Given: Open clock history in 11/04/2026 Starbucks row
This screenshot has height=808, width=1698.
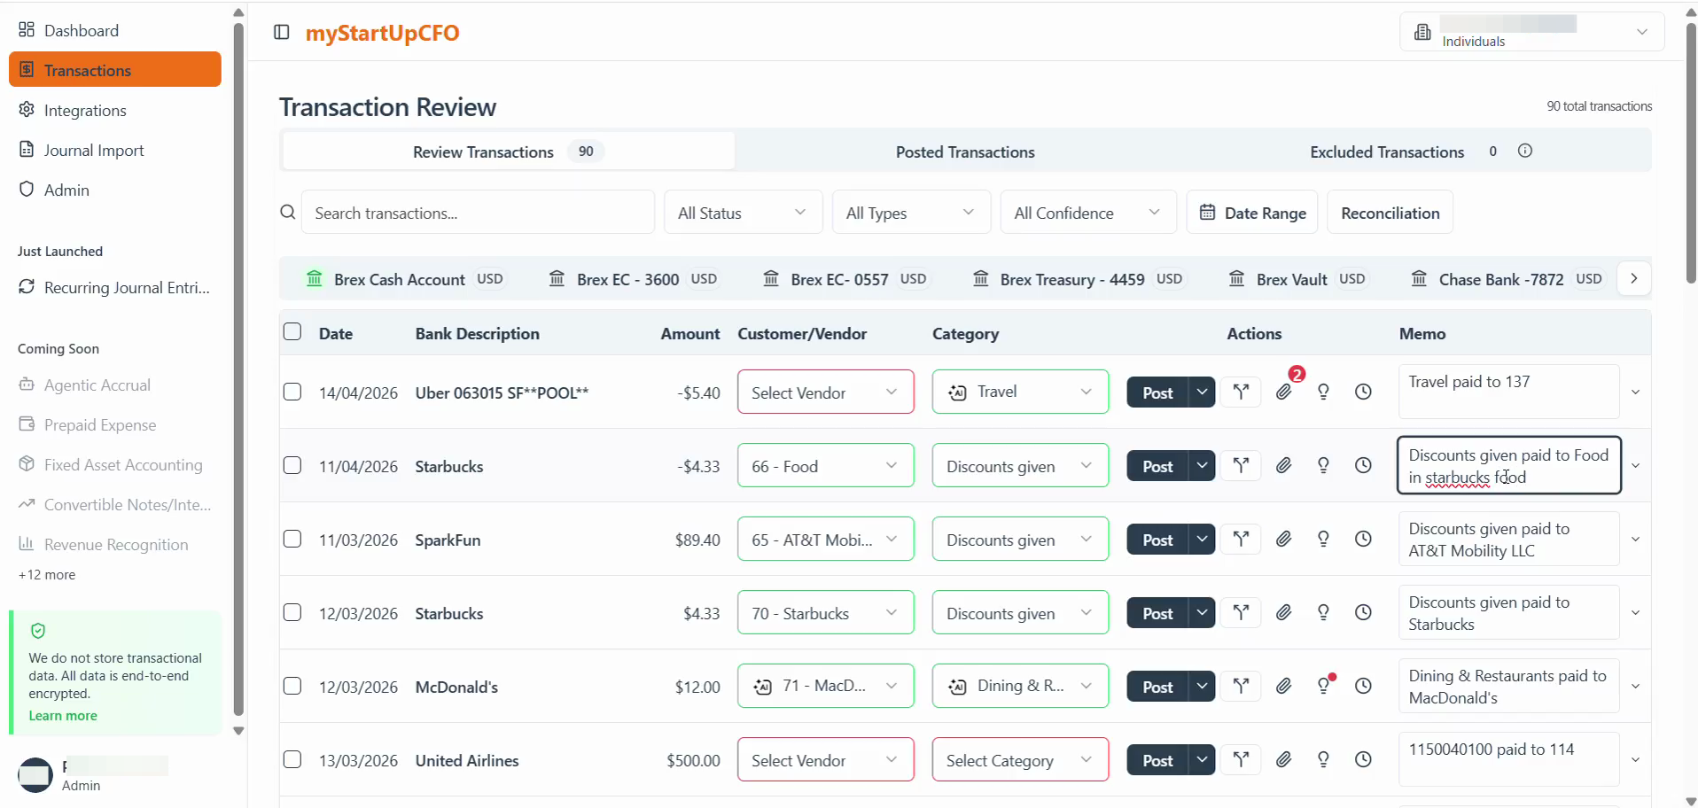Looking at the screenshot, I should pos(1363,465).
